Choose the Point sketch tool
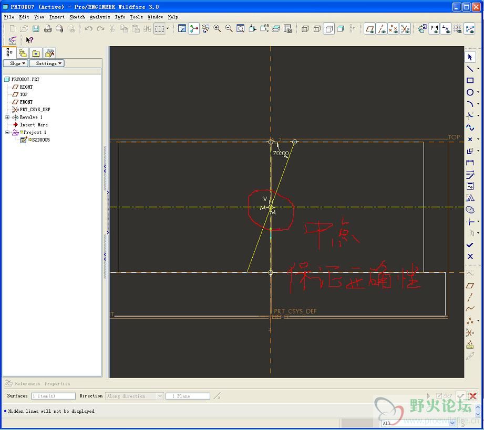Viewport: 484px width, 430px height. coord(470,139)
